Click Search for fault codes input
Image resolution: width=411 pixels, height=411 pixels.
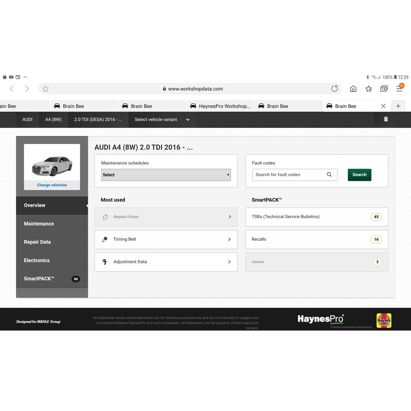[295, 175]
